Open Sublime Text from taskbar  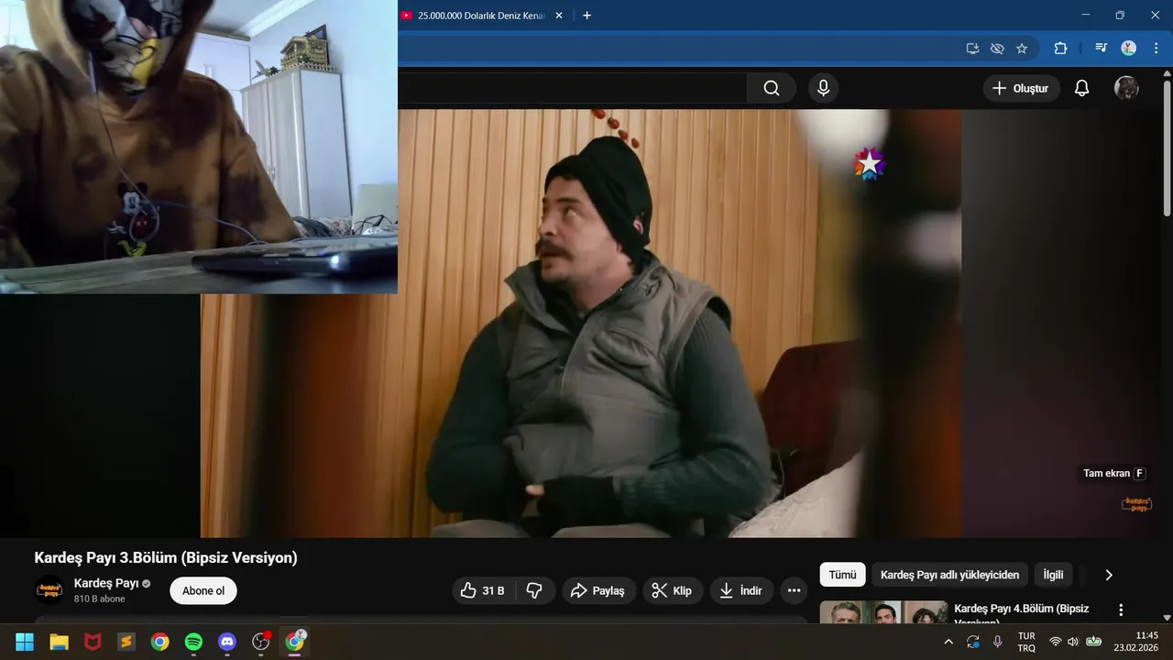pyautogui.click(x=126, y=642)
